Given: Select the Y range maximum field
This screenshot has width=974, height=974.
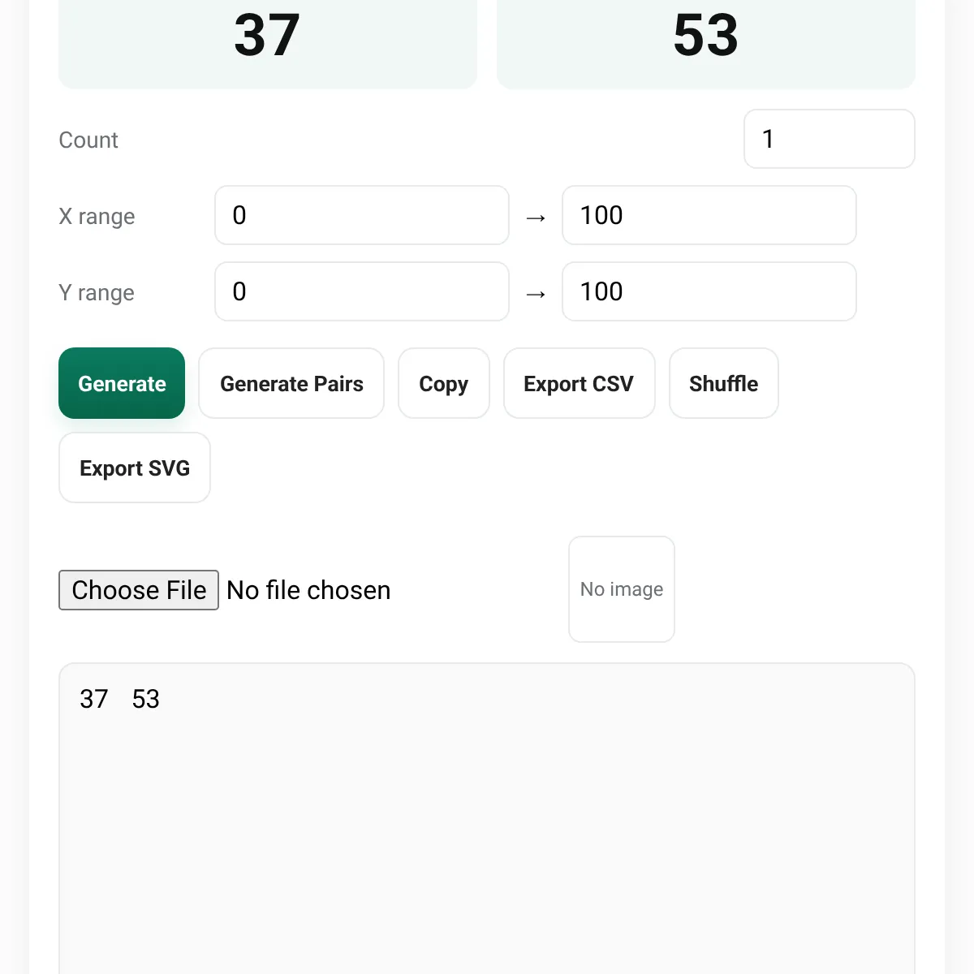Looking at the screenshot, I should tap(709, 291).
